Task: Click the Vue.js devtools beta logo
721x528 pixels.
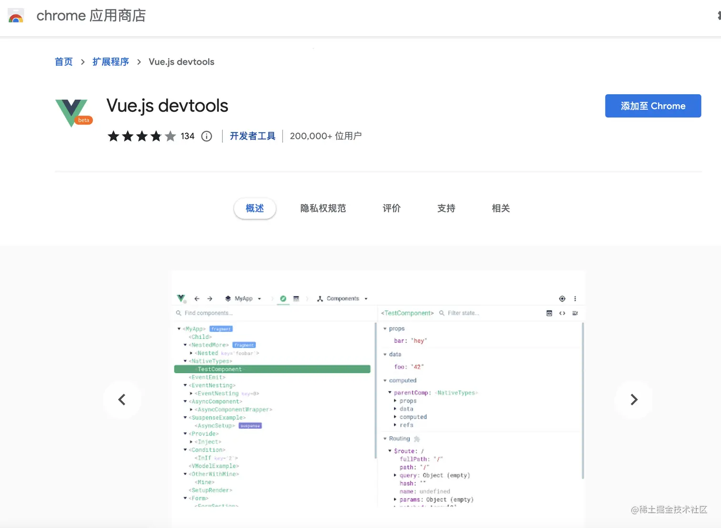Action: pos(73,113)
